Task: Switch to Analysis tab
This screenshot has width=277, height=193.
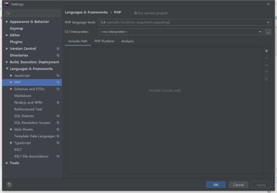Action: pyautogui.click(x=127, y=41)
